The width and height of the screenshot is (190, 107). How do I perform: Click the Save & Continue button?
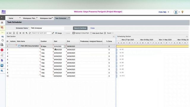[x=80, y=28]
